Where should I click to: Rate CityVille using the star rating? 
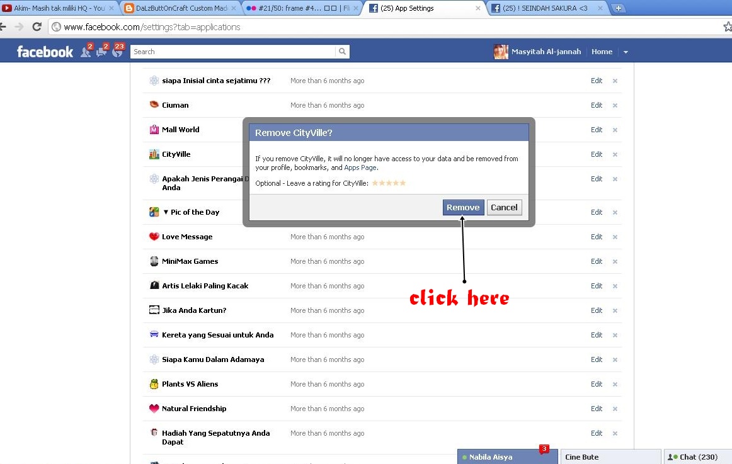(389, 183)
